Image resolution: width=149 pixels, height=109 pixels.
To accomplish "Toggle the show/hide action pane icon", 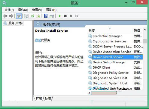I will pyautogui.click(x=52, y=16).
